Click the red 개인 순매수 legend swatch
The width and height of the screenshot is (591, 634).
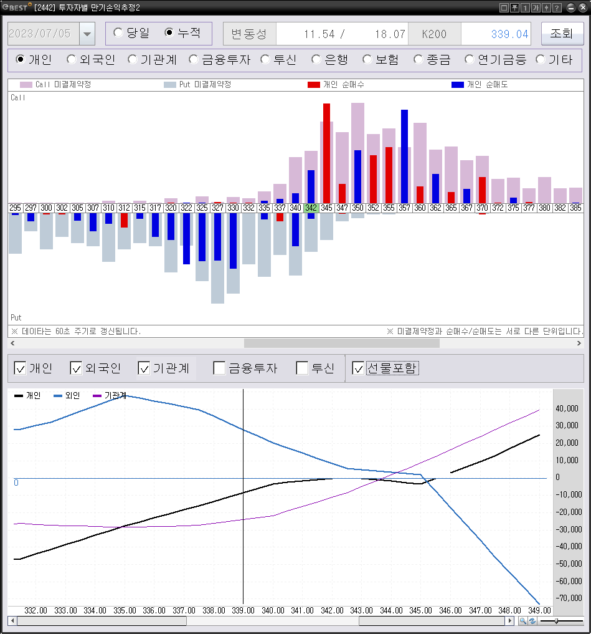pyautogui.click(x=314, y=85)
